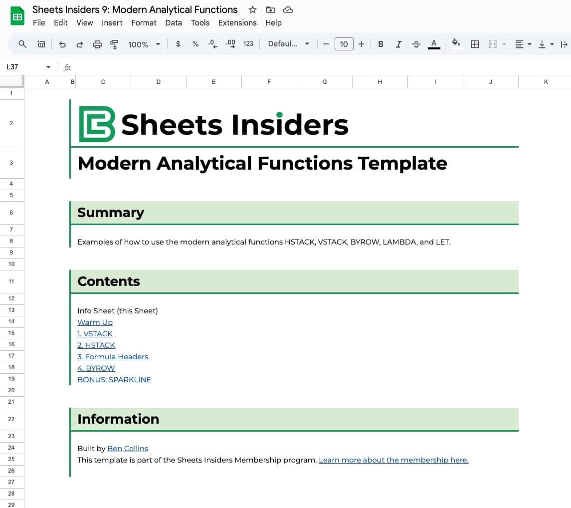Image resolution: width=571 pixels, height=508 pixels.
Task: Click the Redo icon
Action: (79, 44)
